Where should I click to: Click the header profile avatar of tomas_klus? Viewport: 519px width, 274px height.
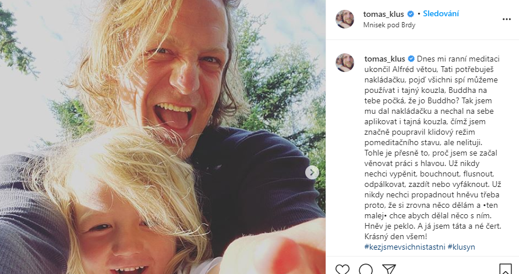click(x=345, y=19)
